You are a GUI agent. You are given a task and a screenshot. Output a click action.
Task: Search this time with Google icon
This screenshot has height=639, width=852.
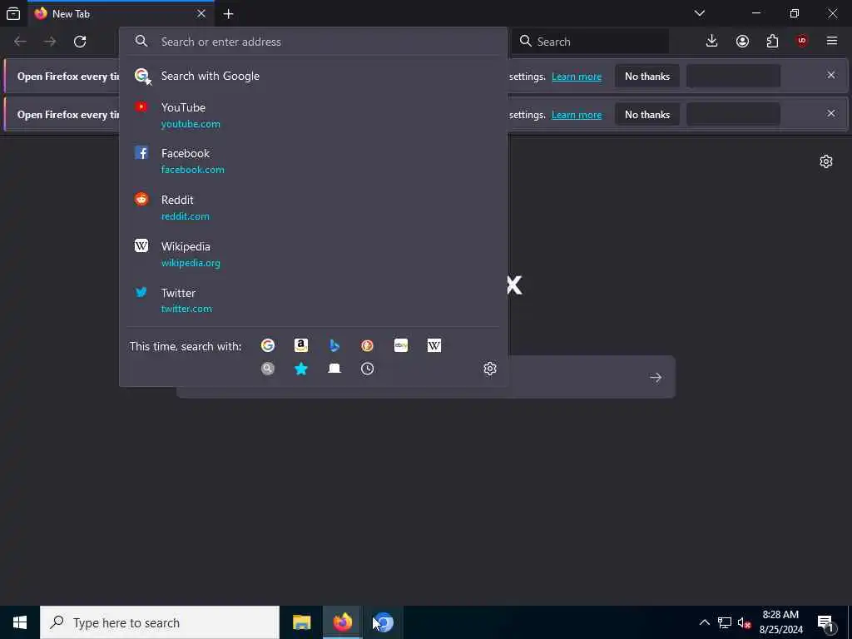pyautogui.click(x=267, y=345)
